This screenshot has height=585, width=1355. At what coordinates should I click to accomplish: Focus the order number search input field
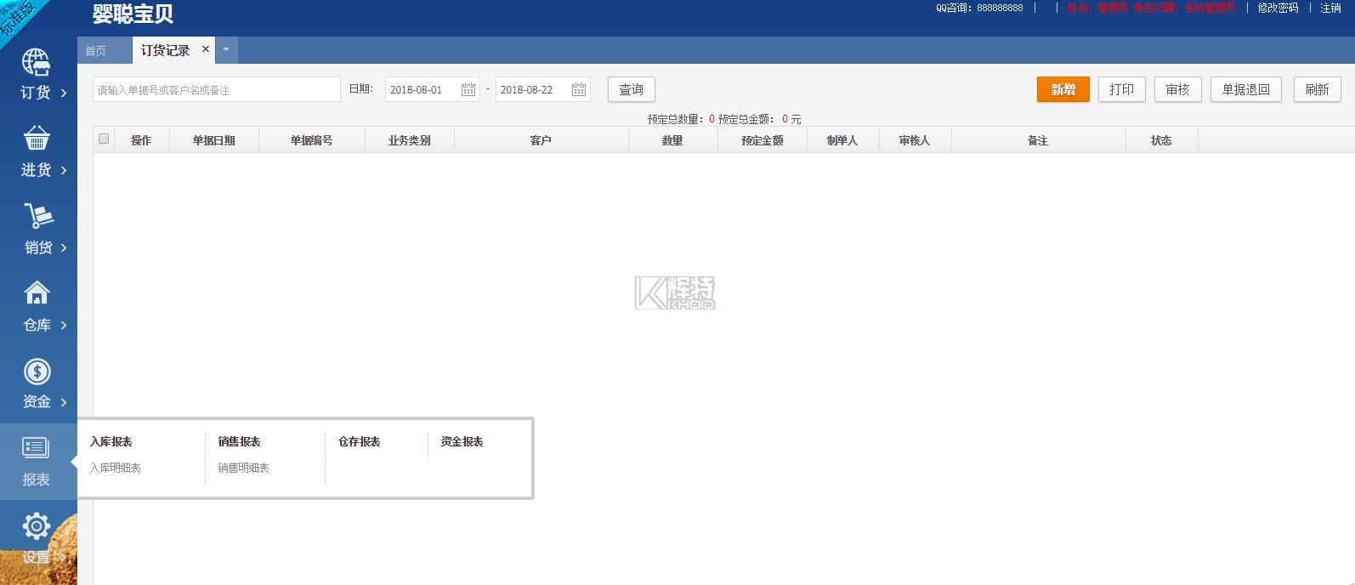point(216,89)
